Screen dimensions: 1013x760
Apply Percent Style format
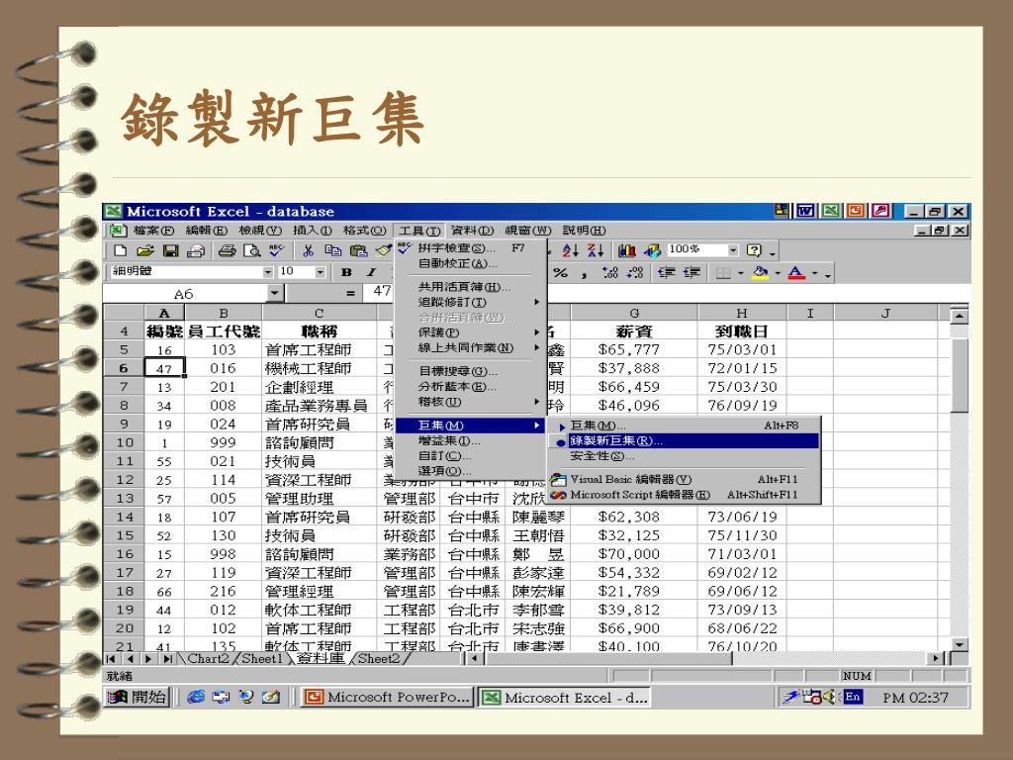(x=560, y=273)
